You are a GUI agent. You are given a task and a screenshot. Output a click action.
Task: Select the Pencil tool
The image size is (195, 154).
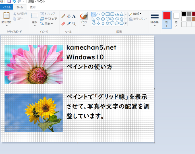pyautogui.click(x=63, y=16)
